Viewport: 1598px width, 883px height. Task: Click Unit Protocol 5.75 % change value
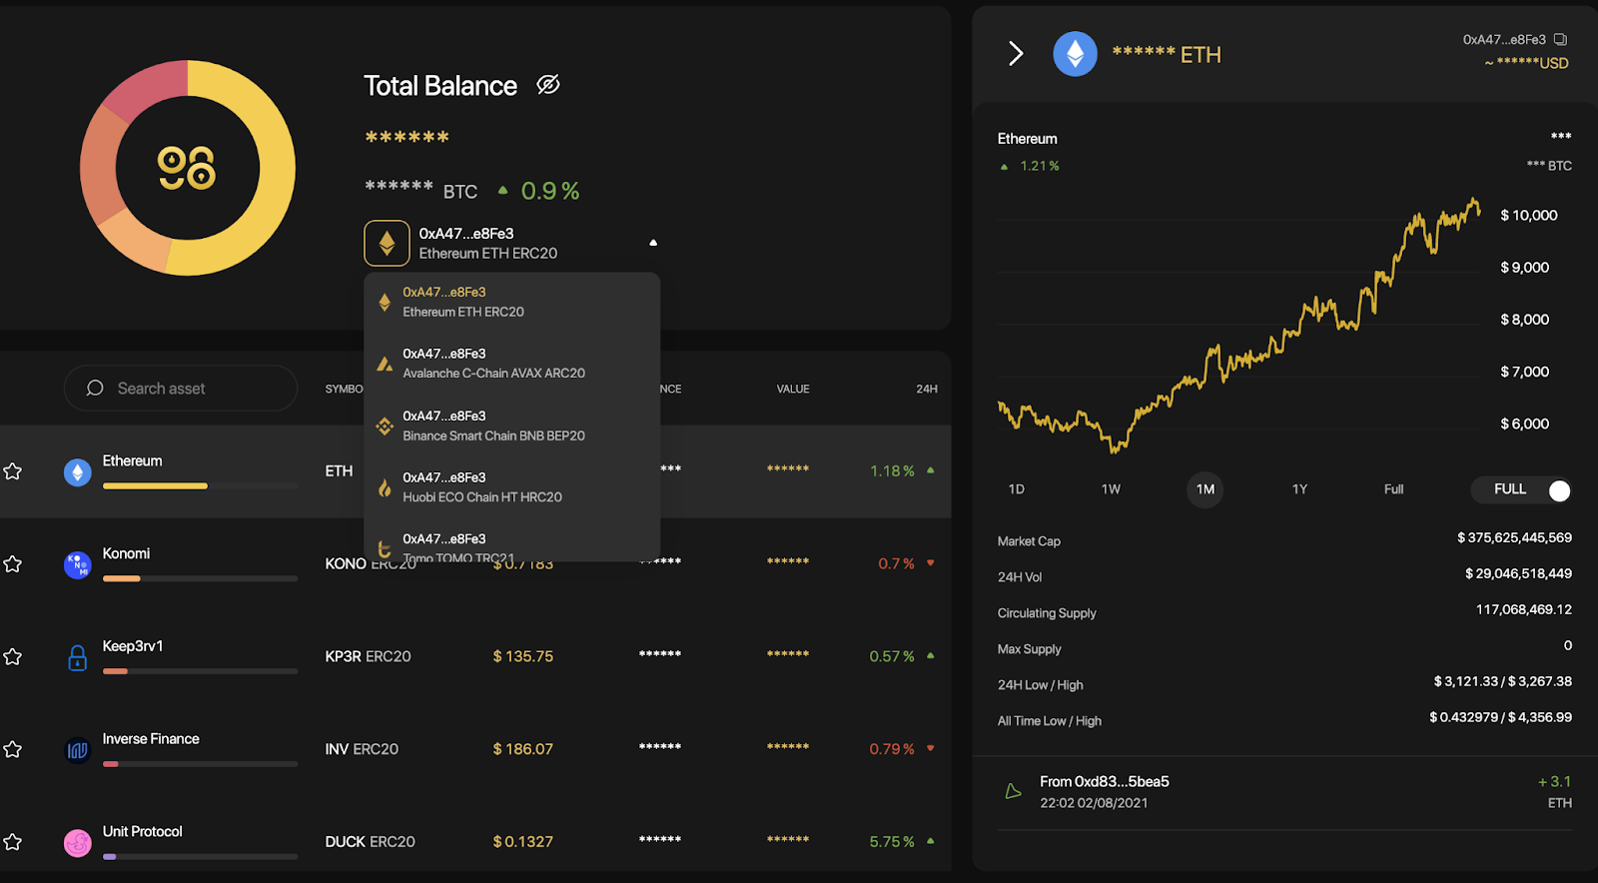point(892,842)
